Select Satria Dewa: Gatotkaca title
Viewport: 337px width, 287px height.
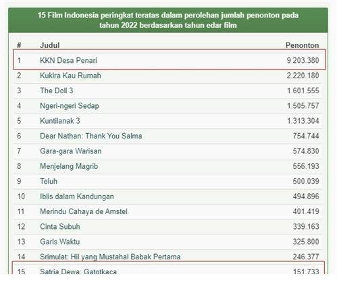78,271
